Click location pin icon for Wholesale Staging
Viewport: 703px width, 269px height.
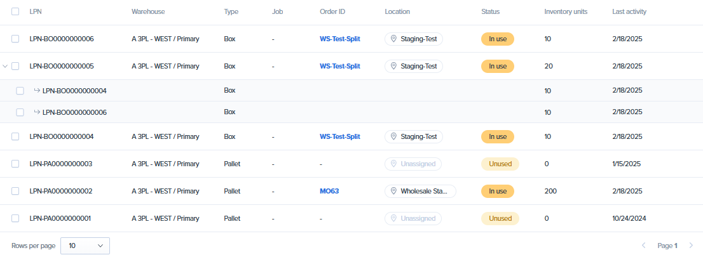point(393,191)
